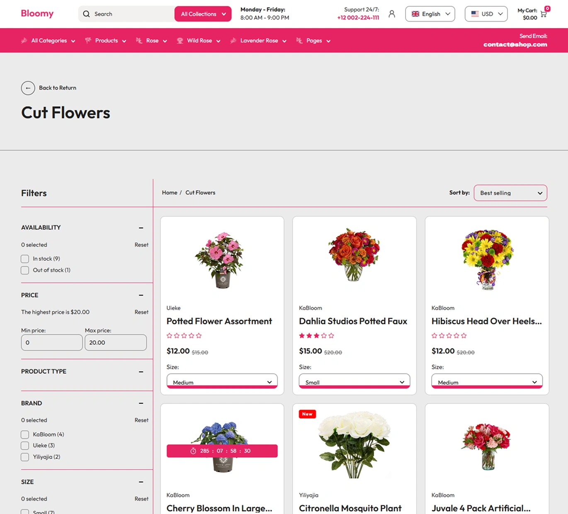Screen dimensions: 568x514
Task: Click the back arrow circle icon
Action: [x=28, y=88]
